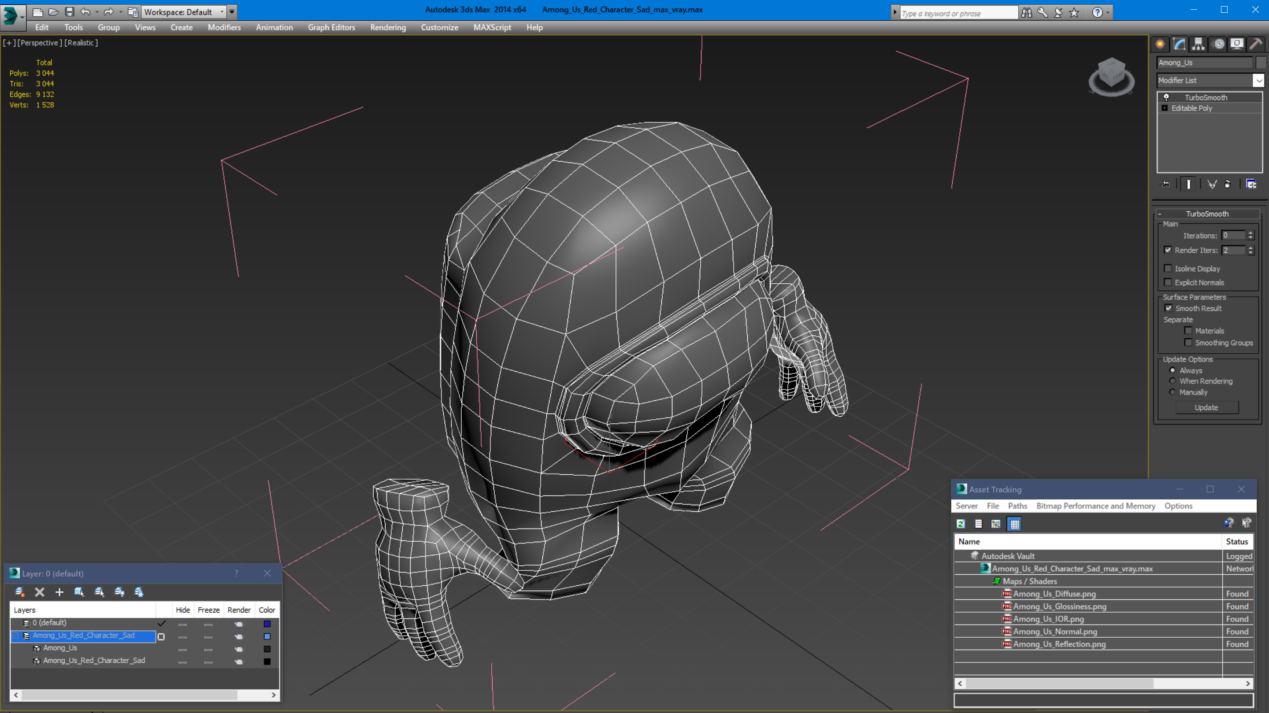Refresh the Asset Tracking list
The height and width of the screenshot is (713, 1269).
961,524
